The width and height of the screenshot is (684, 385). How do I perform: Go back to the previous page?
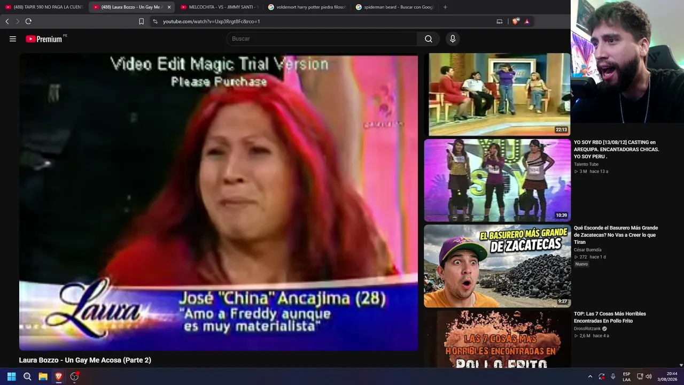click(x=7, y=21)
